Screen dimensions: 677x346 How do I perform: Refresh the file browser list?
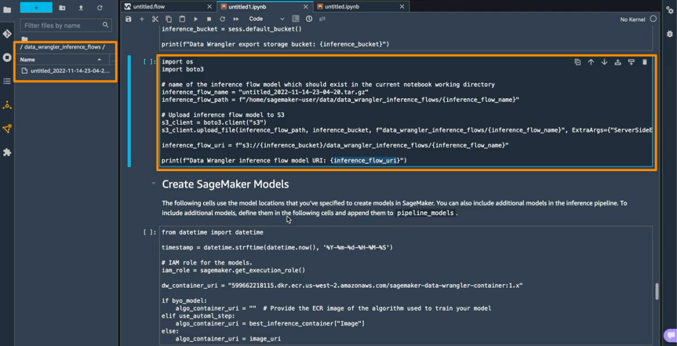point(100,7)
